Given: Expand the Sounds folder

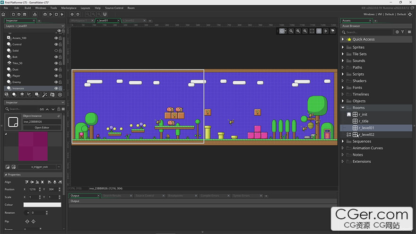Looking at the screenshot, I should coord(343,61).
